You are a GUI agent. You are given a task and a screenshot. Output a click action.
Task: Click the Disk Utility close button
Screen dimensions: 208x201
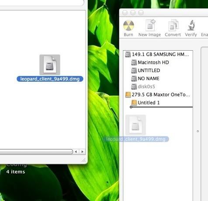125,13
